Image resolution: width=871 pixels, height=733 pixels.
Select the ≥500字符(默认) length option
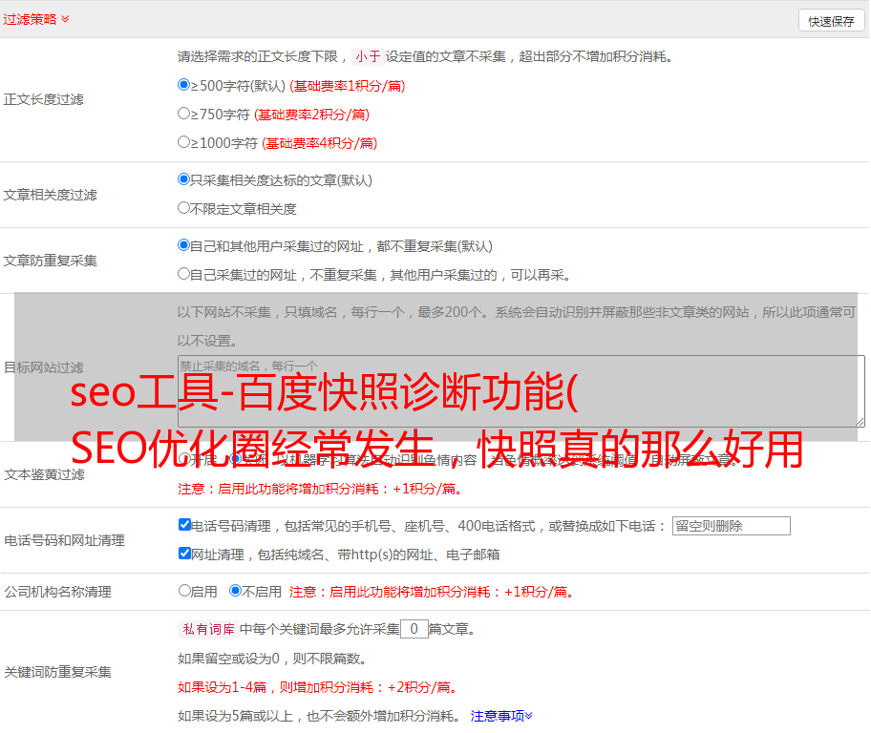pos(183,85)
